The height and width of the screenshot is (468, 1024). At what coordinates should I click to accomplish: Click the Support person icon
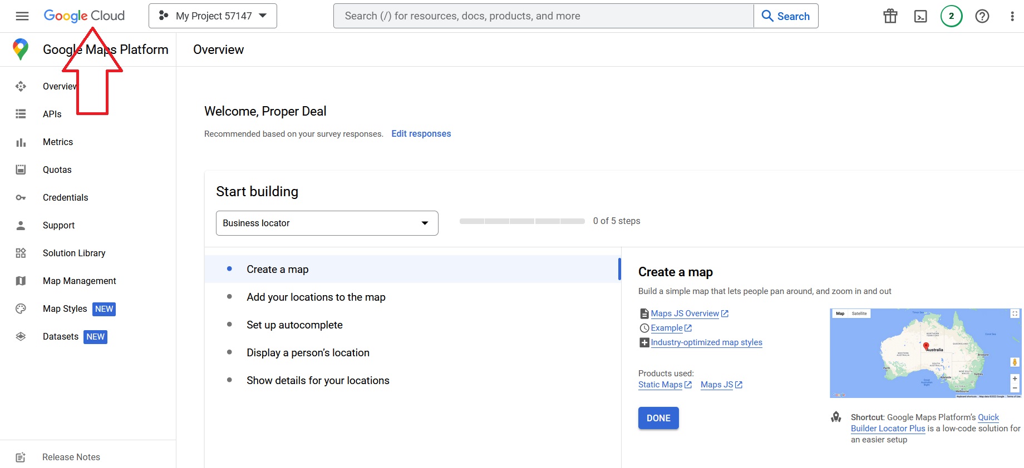[21, 225]
